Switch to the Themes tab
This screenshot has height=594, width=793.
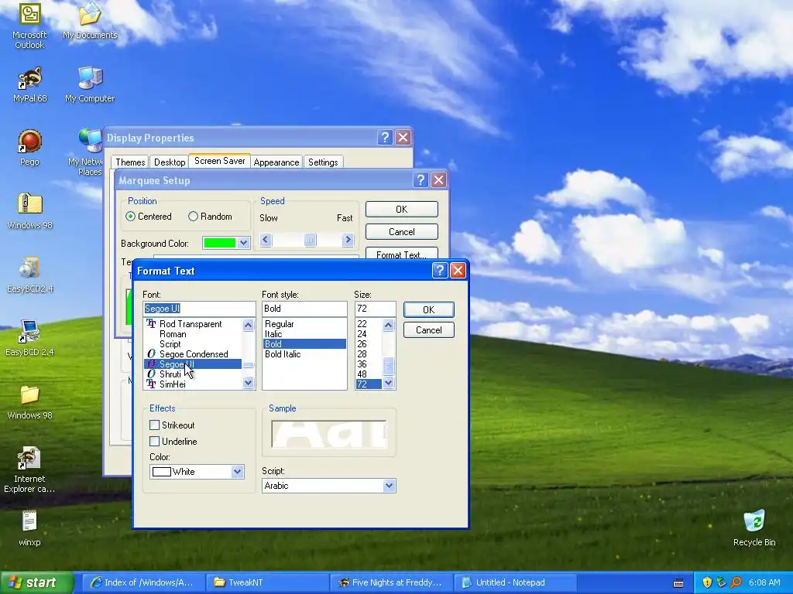point(130,162)
